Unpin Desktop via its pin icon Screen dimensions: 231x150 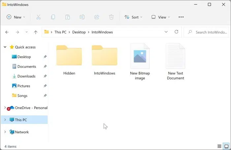45,57
